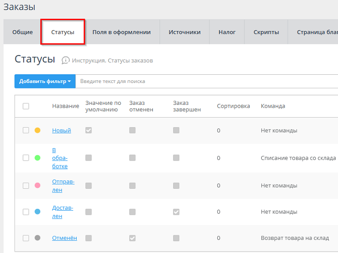Open Инструкция. Статусы заказов help link
This screenshot has width=338, height=253.
[x=112, y=61]
